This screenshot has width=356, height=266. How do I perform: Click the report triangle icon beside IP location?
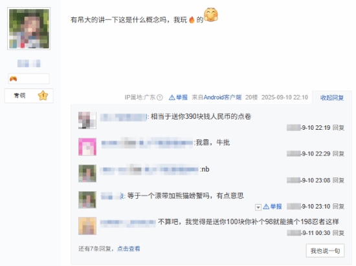pyautogui.click(x=172, y=97)
